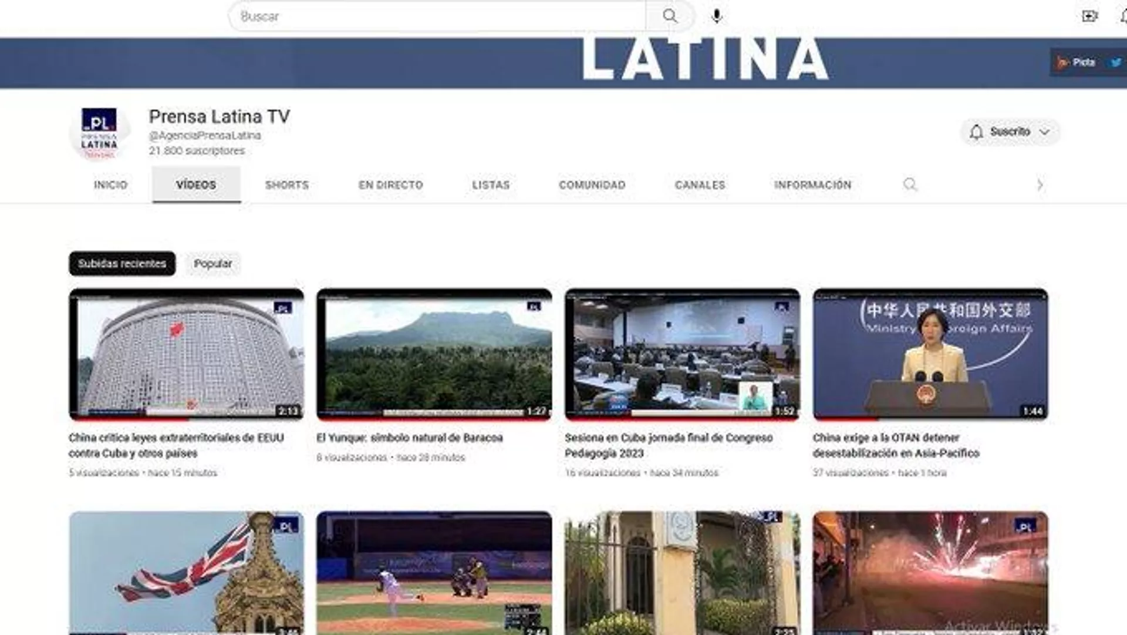Viewport: 1127px width, 635px height.
Task: Click the Prensa Latina channel avatar logo
Action: click(99, 133)
